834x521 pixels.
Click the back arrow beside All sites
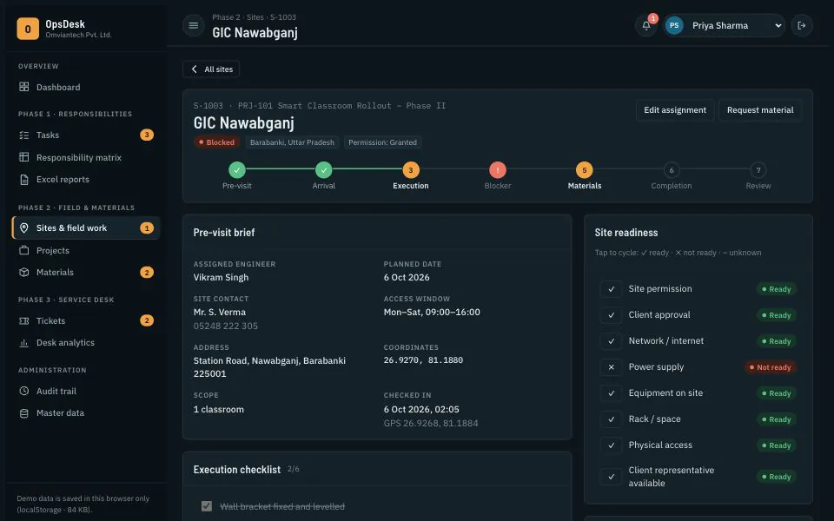[194, 69]
